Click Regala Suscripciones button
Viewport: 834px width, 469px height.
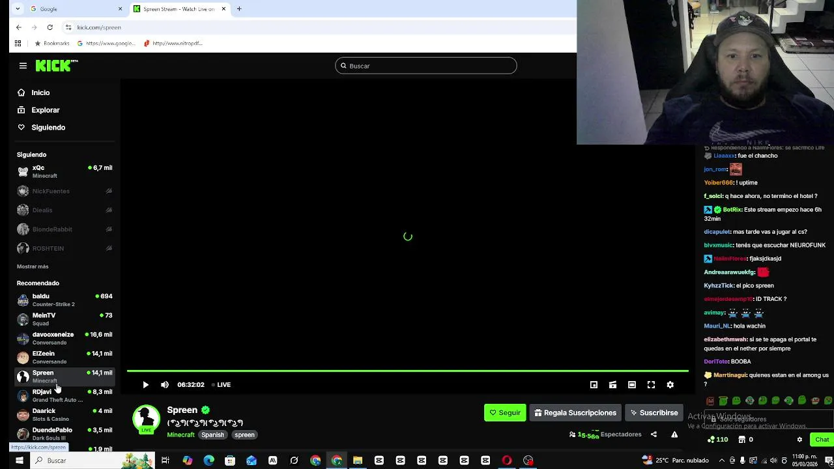click(575, 413)
